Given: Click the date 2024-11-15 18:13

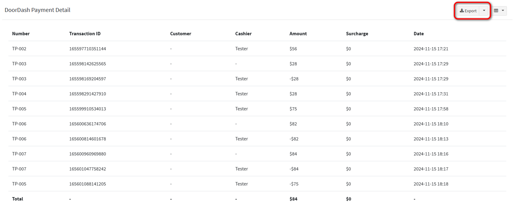Looking at the screenshot, I should (431, 139).
